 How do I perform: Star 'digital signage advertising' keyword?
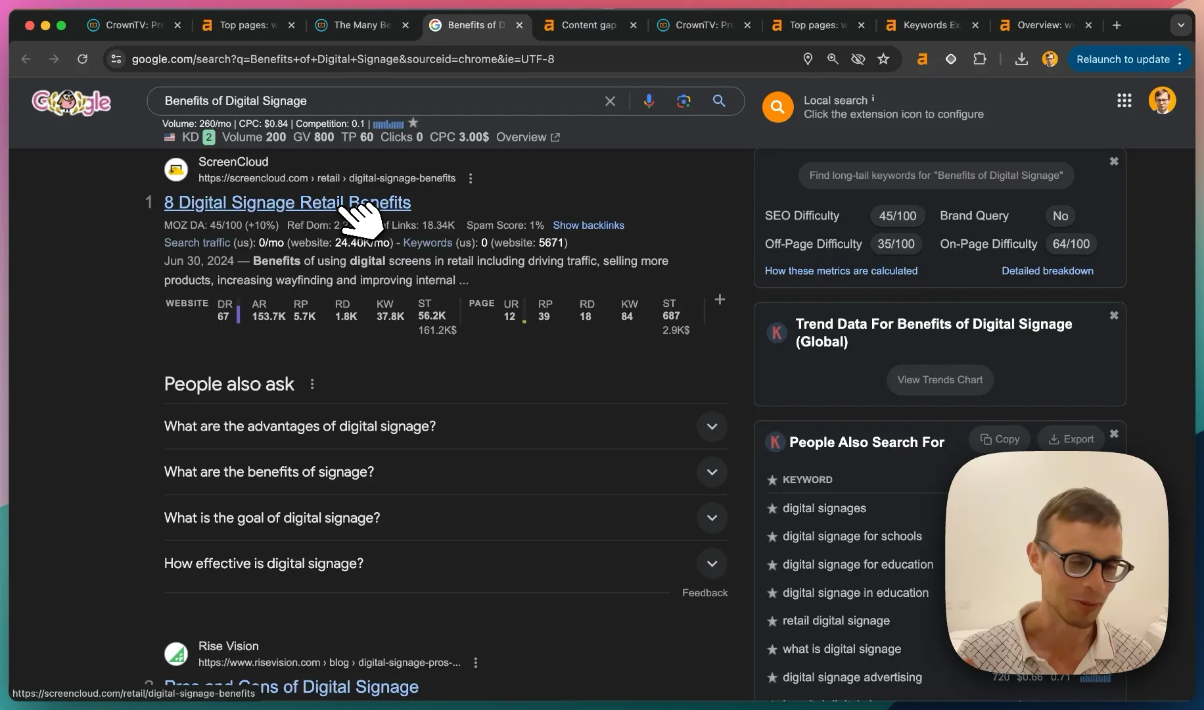772,677
